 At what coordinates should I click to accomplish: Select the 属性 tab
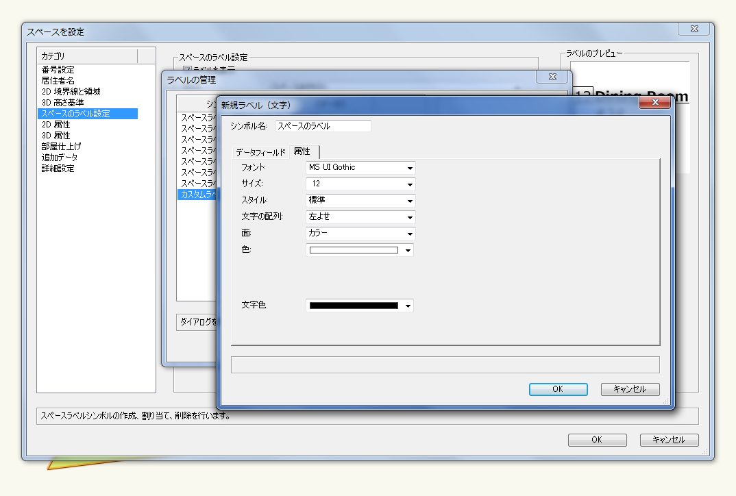(302, 151)
